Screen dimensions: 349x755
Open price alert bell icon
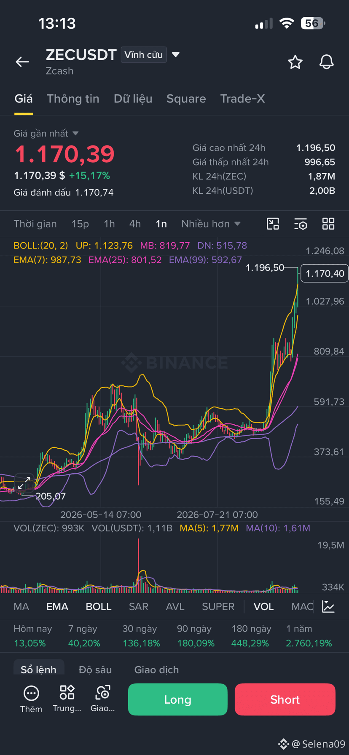click(326, 62)
